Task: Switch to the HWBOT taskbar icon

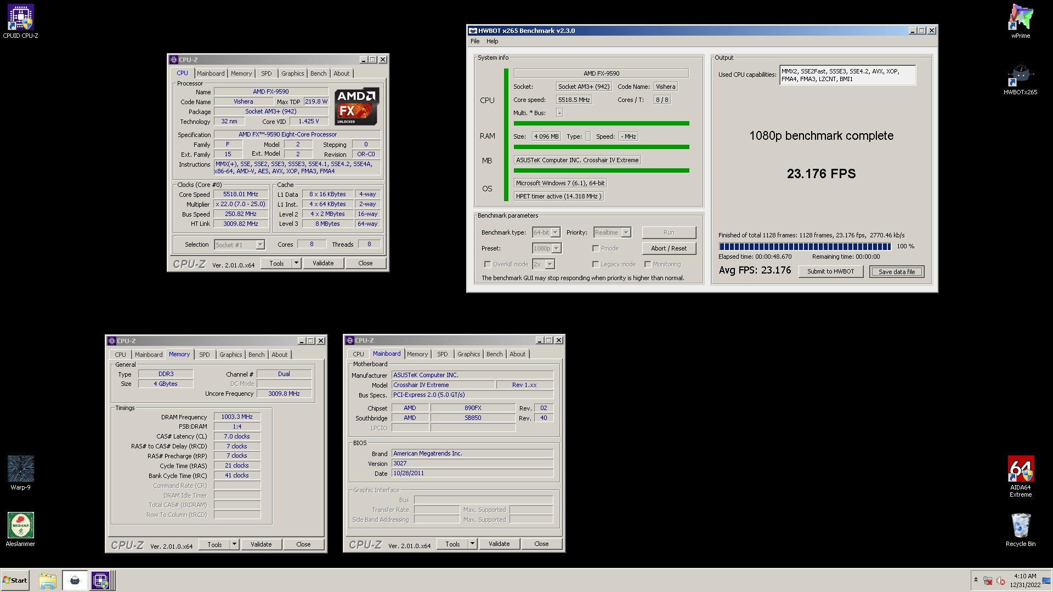Action: [x=75, y=580]
